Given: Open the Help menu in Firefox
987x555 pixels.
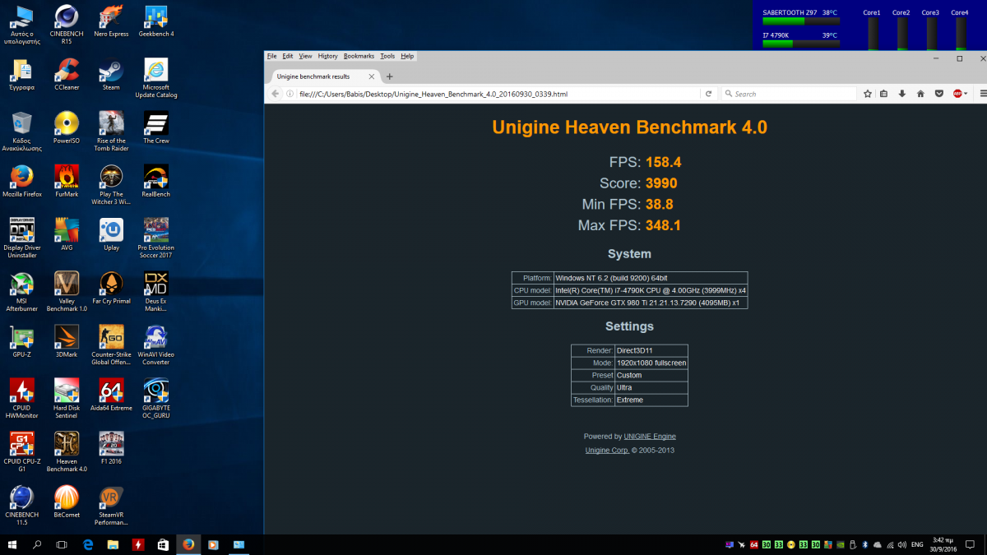Looking at the screenshot, I should coord(407,56).
